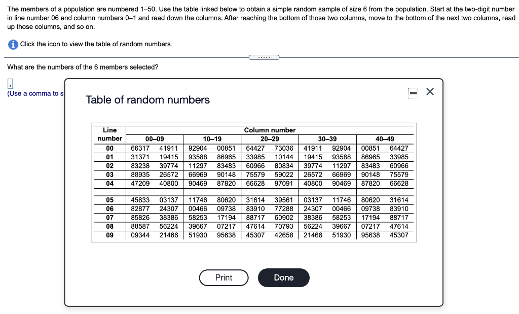Viewport: 519px width, 314px height.
Task: Select line number 06 row label
Action: pos(109,208)
